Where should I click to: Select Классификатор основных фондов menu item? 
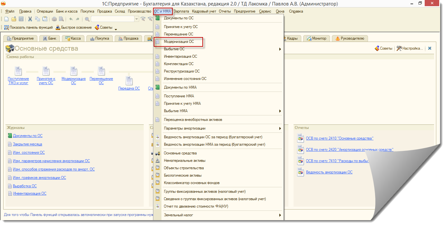(x=218, y=183)
